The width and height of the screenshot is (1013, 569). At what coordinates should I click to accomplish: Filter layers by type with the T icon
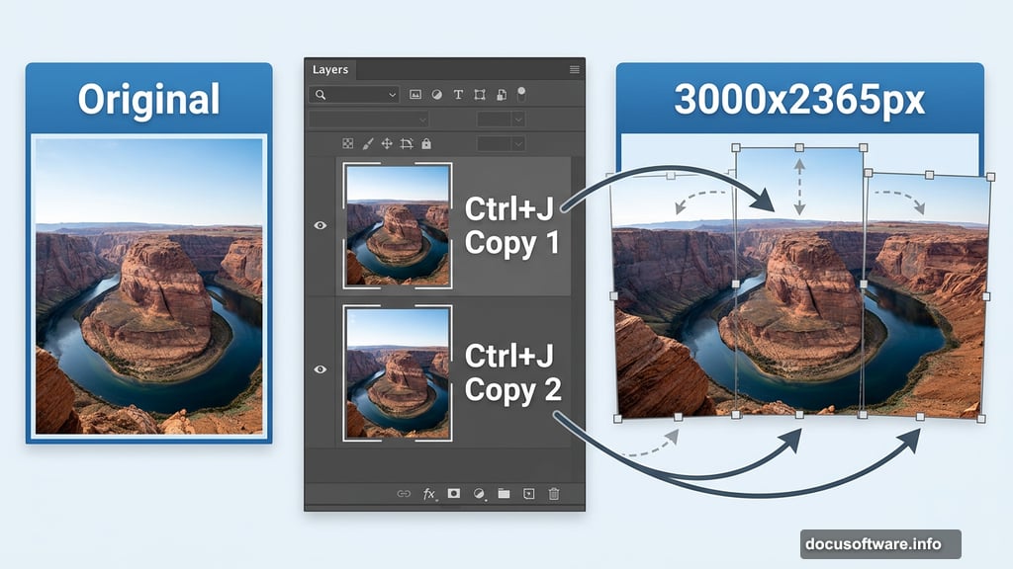coord(457,95)
